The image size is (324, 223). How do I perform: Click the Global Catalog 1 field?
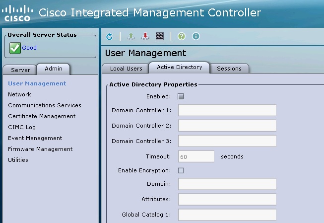[227, 215]
